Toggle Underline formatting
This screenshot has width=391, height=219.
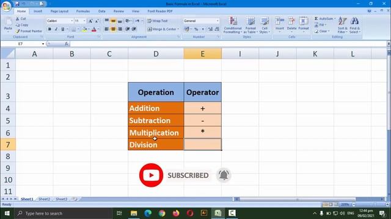[x=62, y=29]
